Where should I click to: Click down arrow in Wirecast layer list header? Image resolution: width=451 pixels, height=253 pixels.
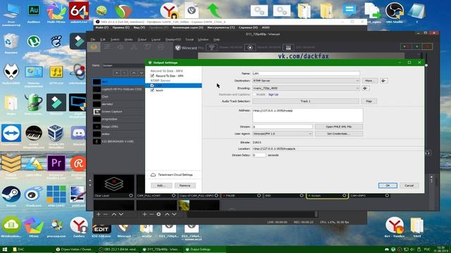point(141,73)
